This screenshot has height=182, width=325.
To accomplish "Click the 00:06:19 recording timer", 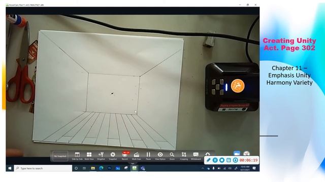I will (x=248, y=160).
